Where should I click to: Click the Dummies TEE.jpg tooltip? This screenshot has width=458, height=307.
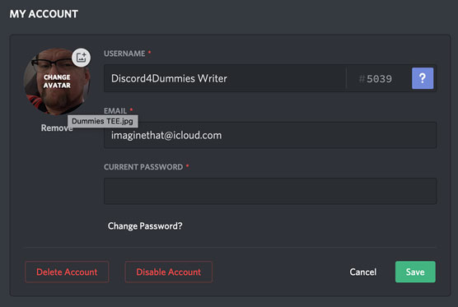tap(102, 121)
